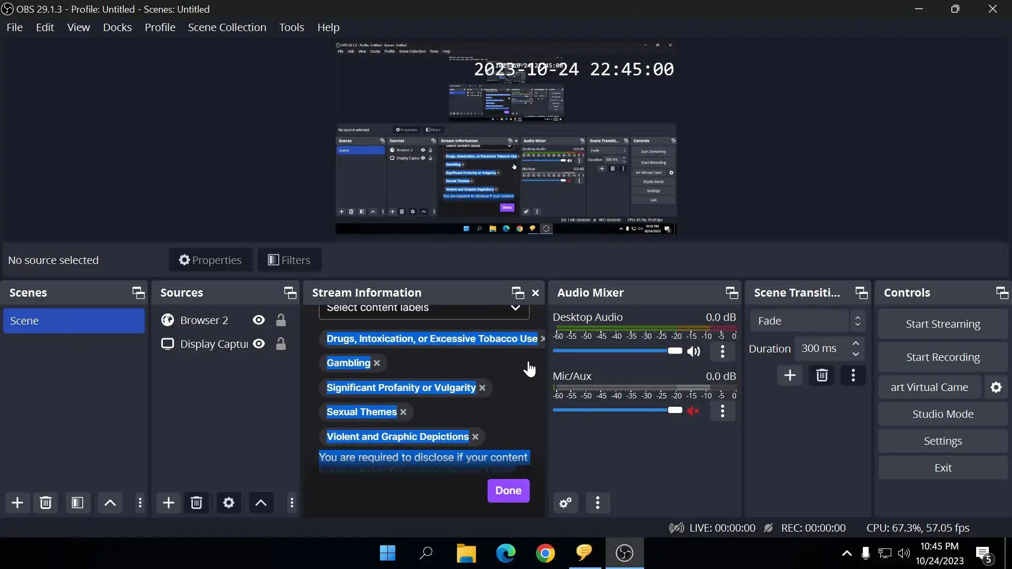This screenshot has height=569, width=1012.
Task: Remove the Gambling content label
Action: (377, 363)
